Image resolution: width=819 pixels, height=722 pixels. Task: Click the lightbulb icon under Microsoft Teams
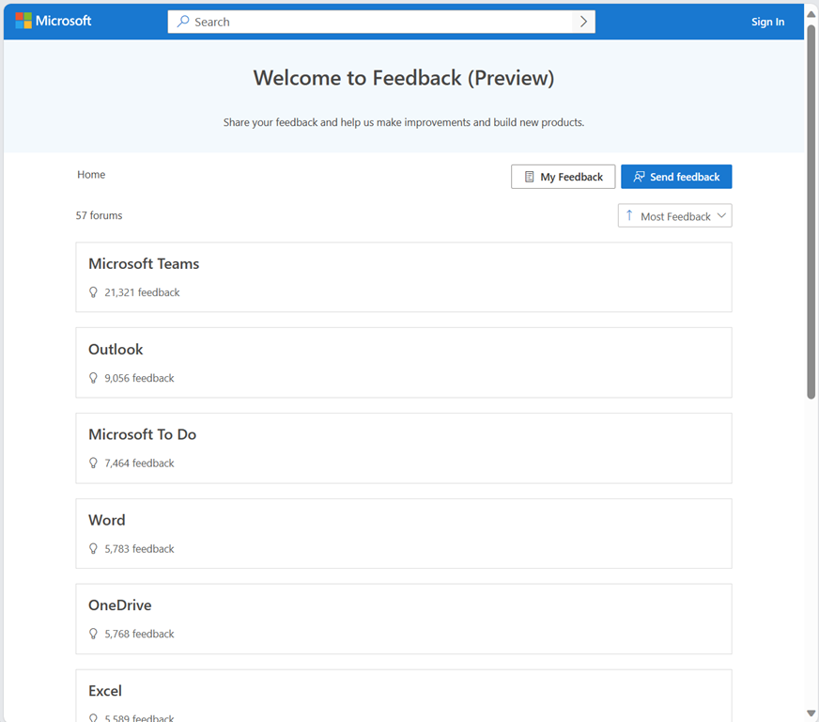pos(93,292)
